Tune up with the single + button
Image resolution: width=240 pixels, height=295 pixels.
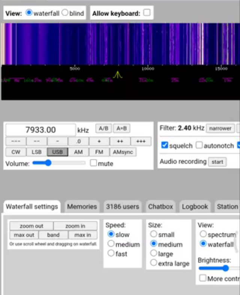pos(99,141)
